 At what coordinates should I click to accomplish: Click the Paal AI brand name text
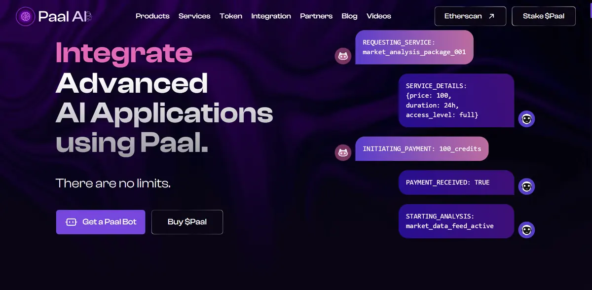pyautogui.click(x=65, y=16)
